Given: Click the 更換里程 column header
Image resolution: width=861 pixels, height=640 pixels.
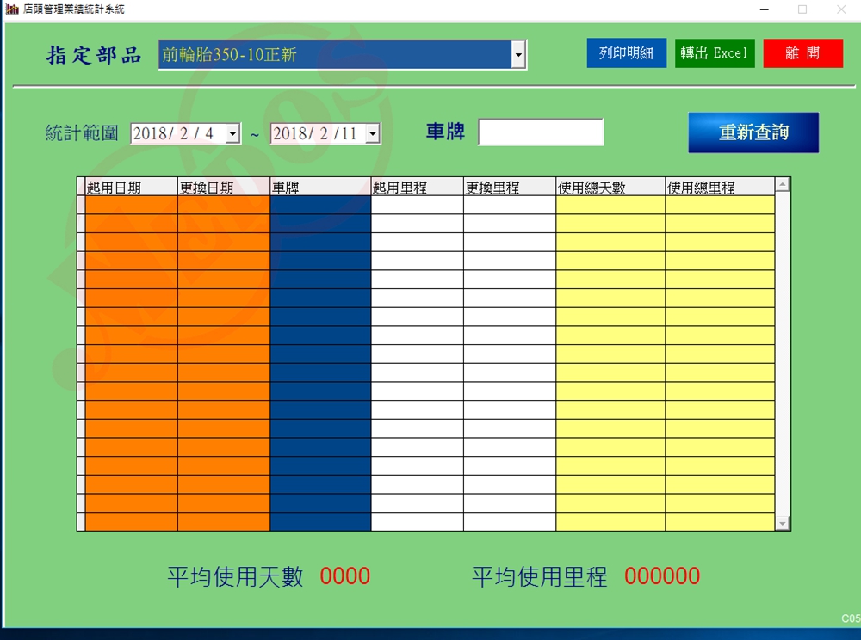Looking at the screenshot, I should [509, 187].
